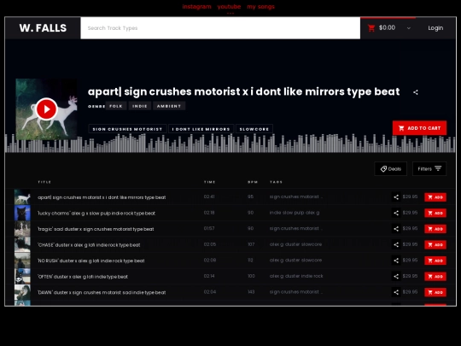Share the featured track via share icon beside title
461x346 pixels.
click(416, 92)
